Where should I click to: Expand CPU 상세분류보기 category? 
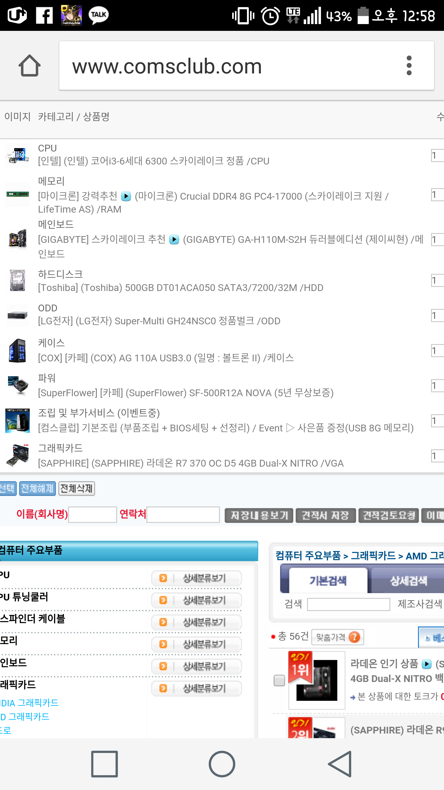196,578
